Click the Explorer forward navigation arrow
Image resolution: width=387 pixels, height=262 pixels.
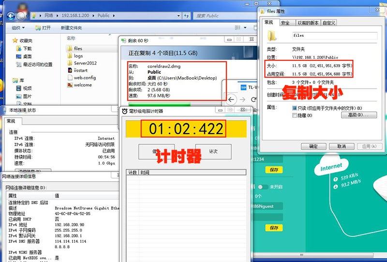(21, 16)
